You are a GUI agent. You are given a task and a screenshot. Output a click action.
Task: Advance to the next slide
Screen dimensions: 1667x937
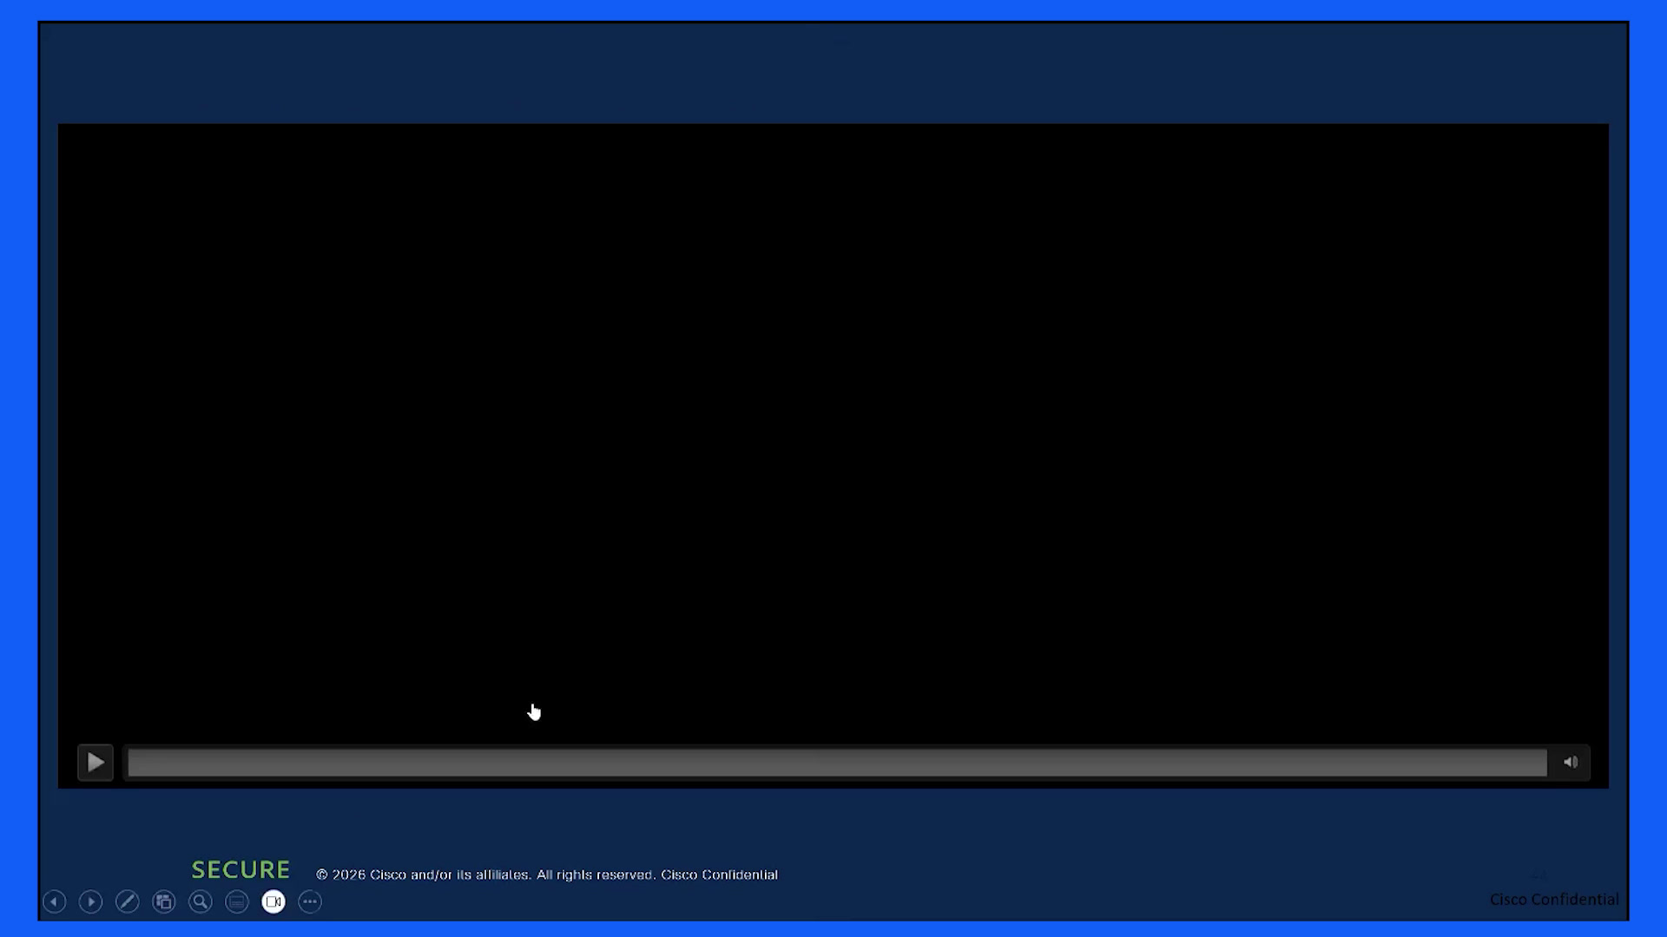(90, 902)
